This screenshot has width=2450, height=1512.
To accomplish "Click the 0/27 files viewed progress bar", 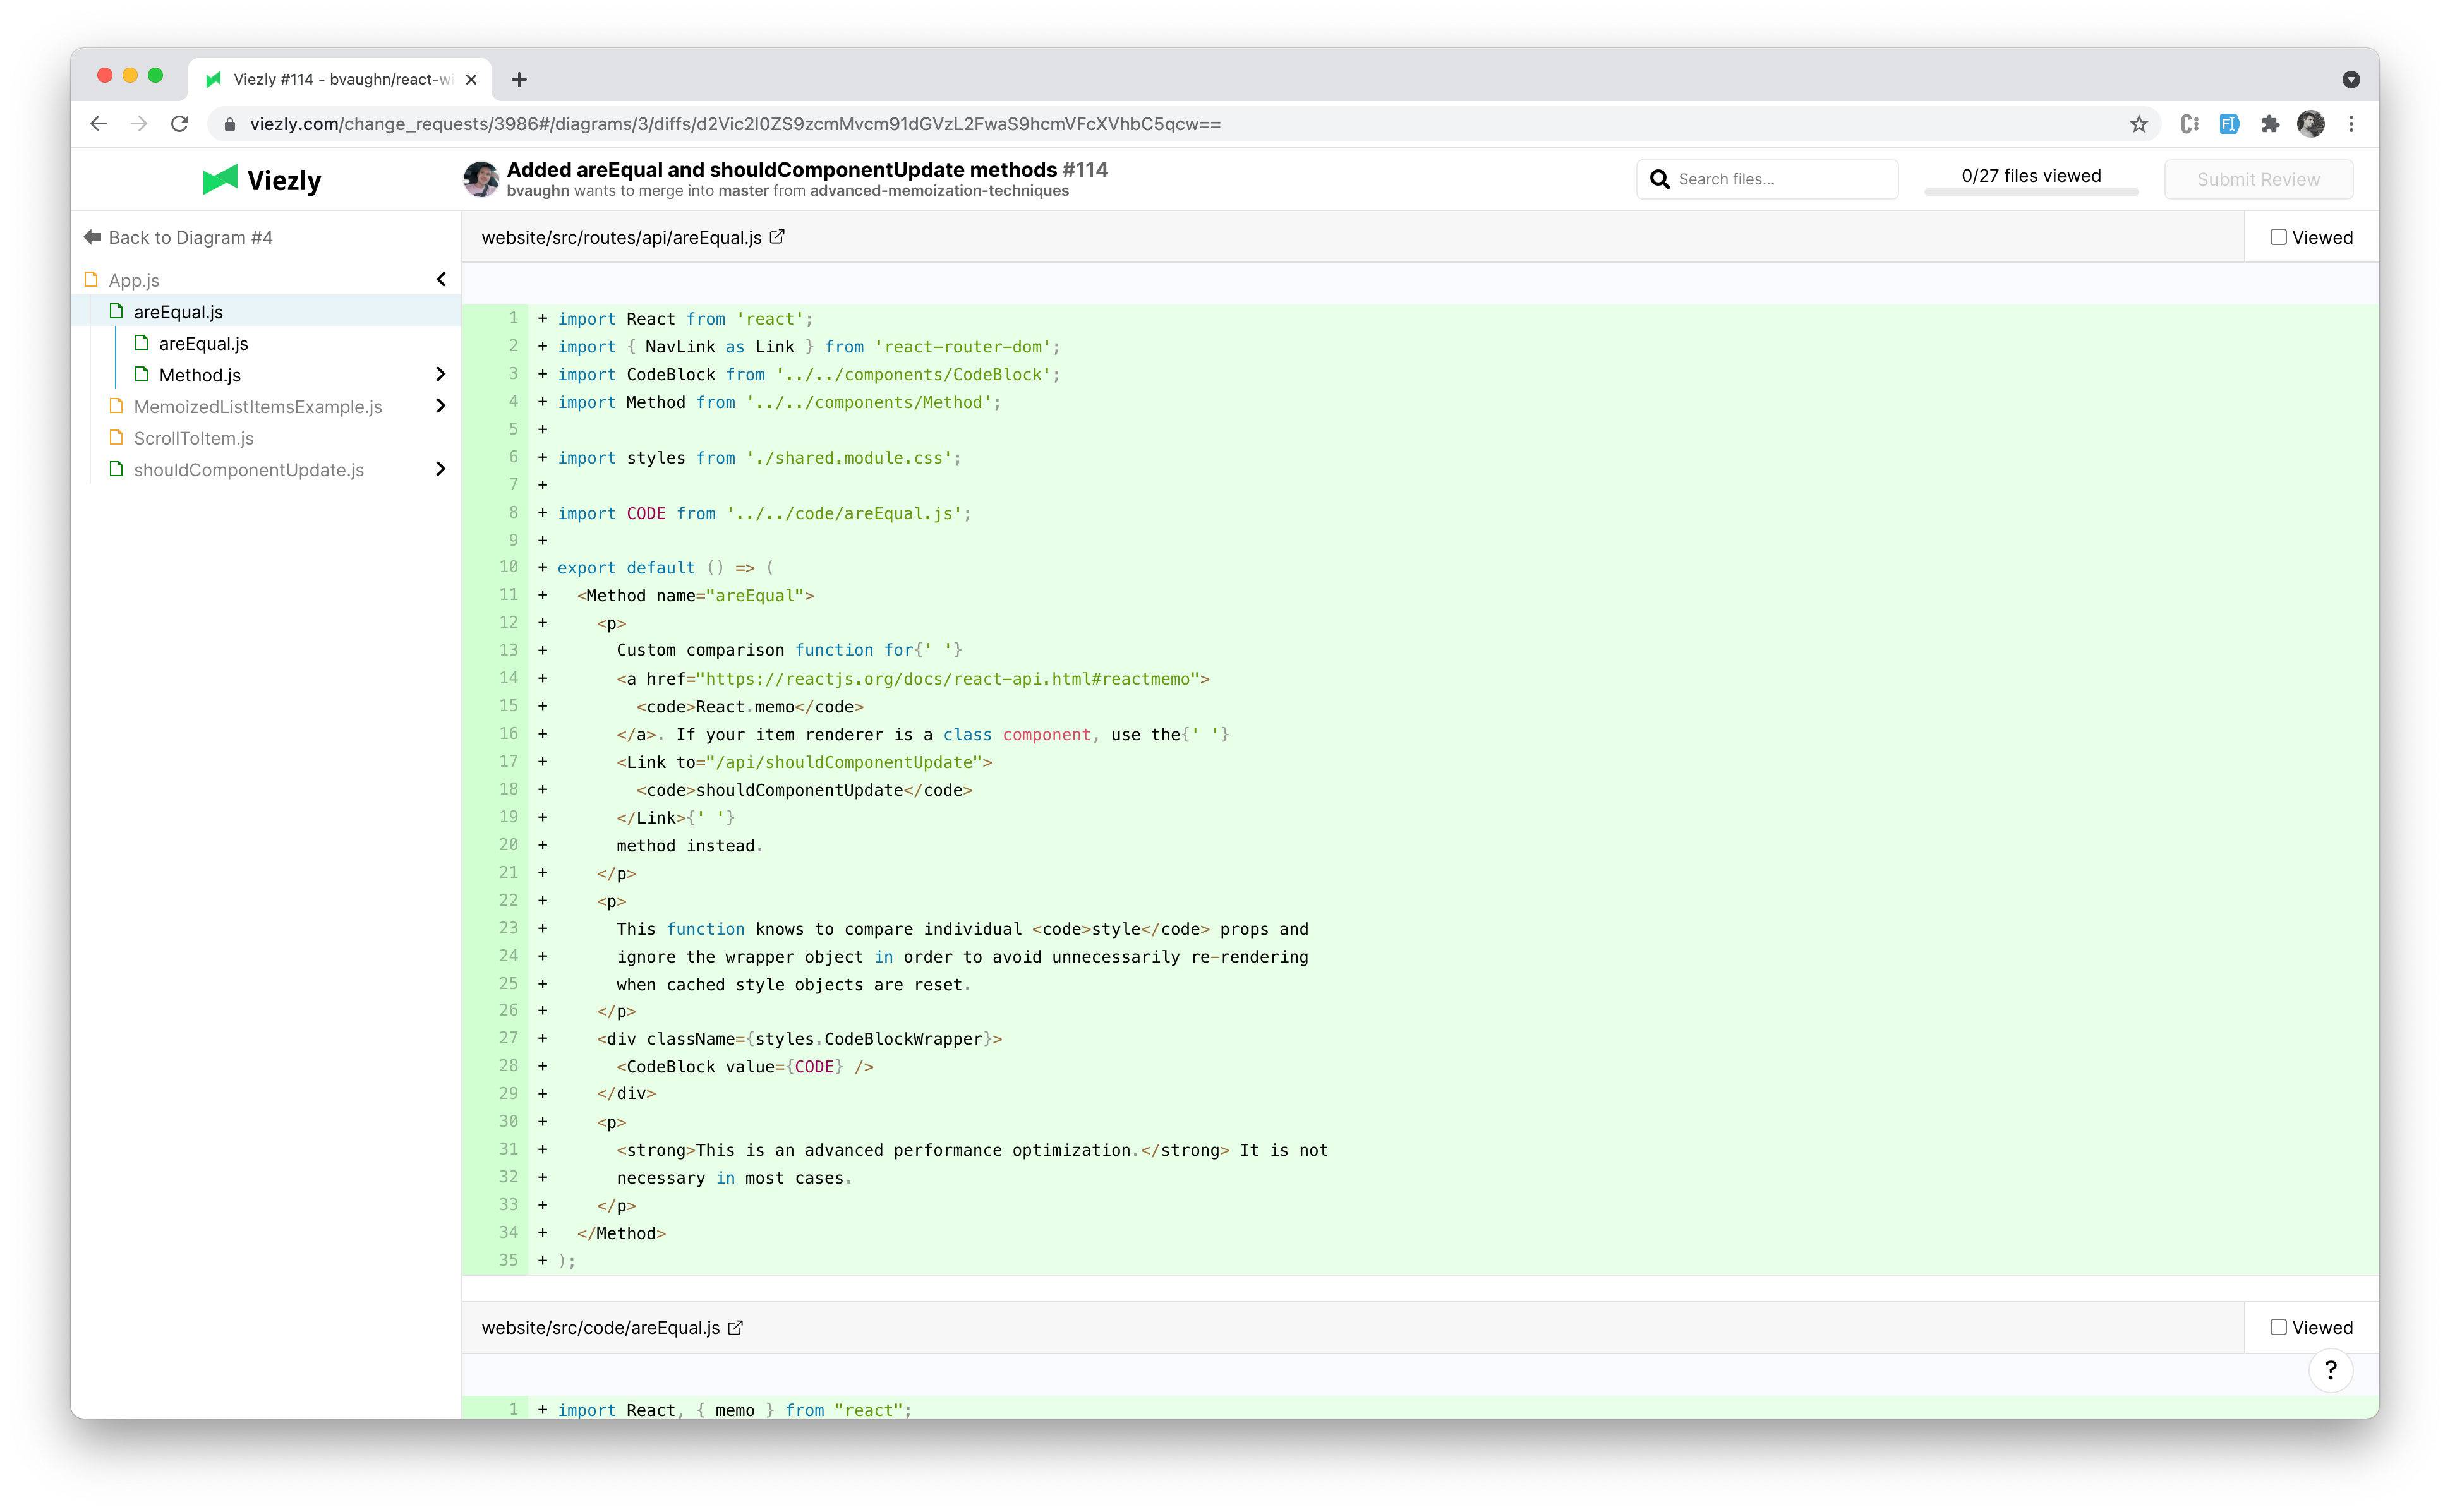I will (x=2031, y=191).
